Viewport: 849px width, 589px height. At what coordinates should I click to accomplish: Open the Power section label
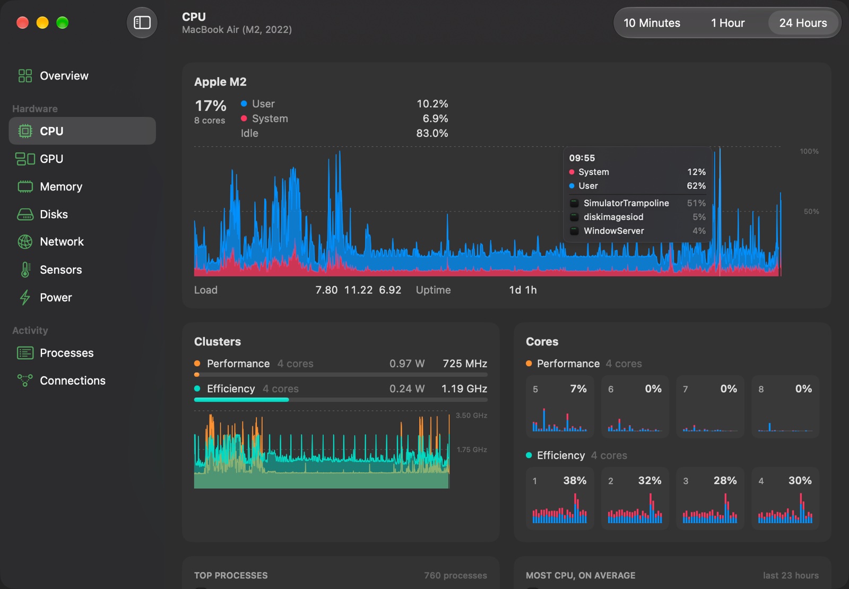pyautogui.click(x=56, y=298)
